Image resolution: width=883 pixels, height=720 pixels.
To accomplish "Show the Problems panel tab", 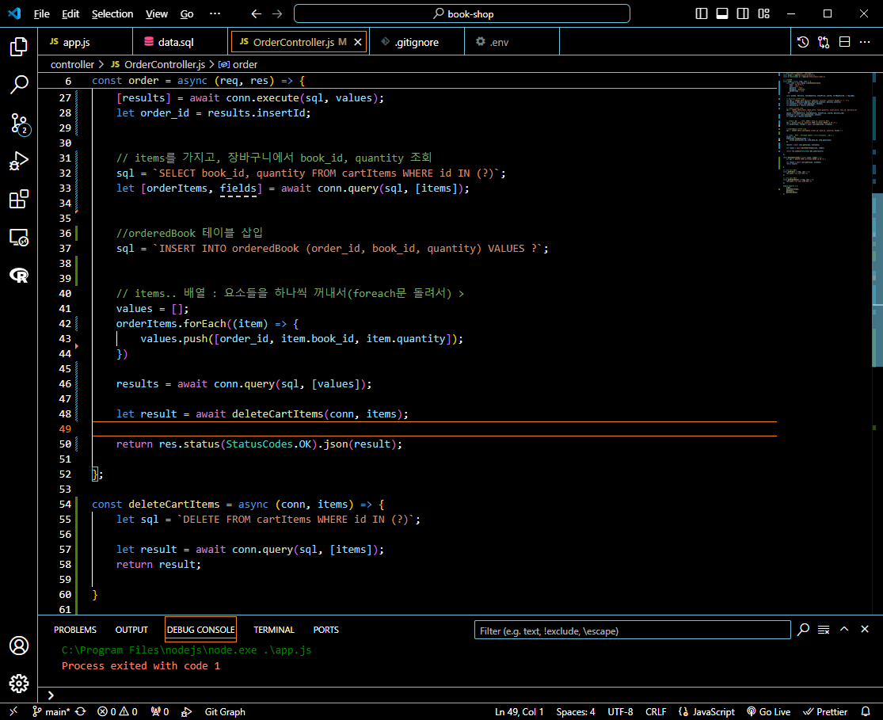I will pos(75,630).
